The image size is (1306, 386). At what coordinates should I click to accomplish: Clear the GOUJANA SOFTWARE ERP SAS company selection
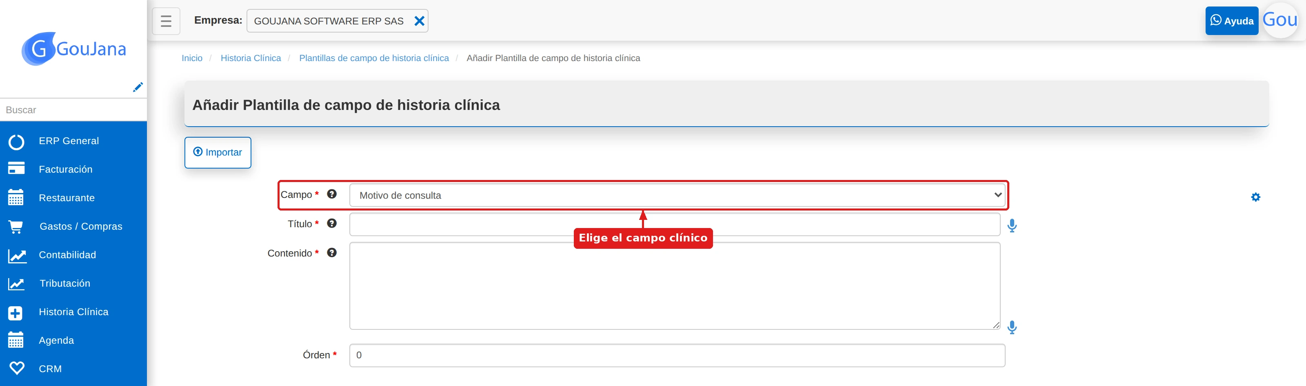[419, 21]
